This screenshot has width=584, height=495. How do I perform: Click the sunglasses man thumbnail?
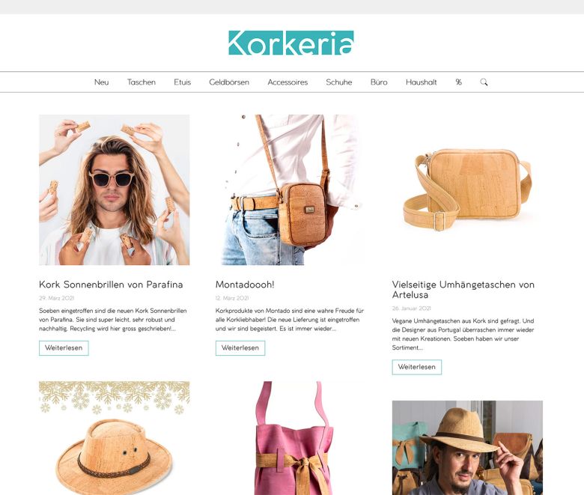click(x=115, y=190)
